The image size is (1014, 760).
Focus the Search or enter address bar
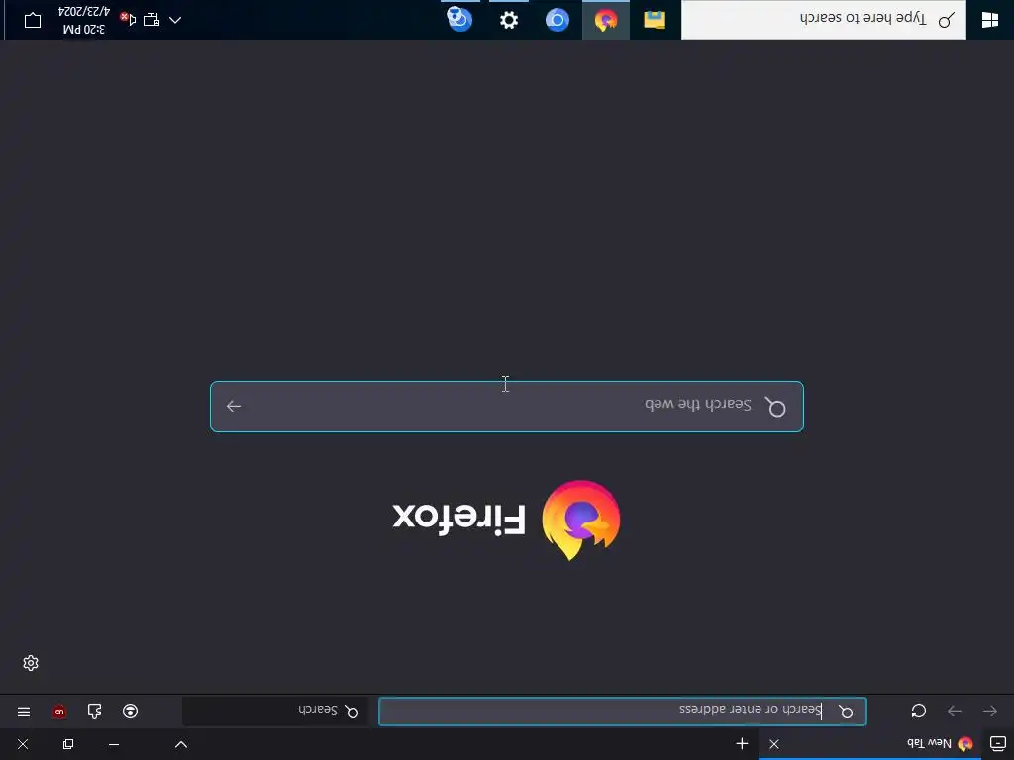[622, 712]
